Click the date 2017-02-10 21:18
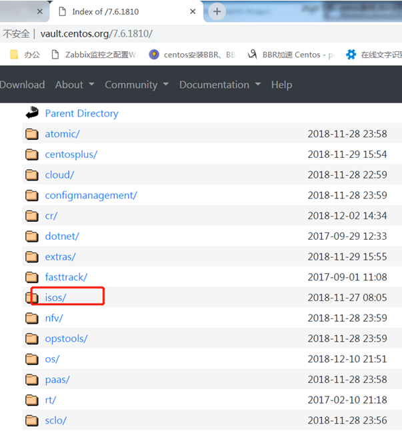 tap(347, 400)
